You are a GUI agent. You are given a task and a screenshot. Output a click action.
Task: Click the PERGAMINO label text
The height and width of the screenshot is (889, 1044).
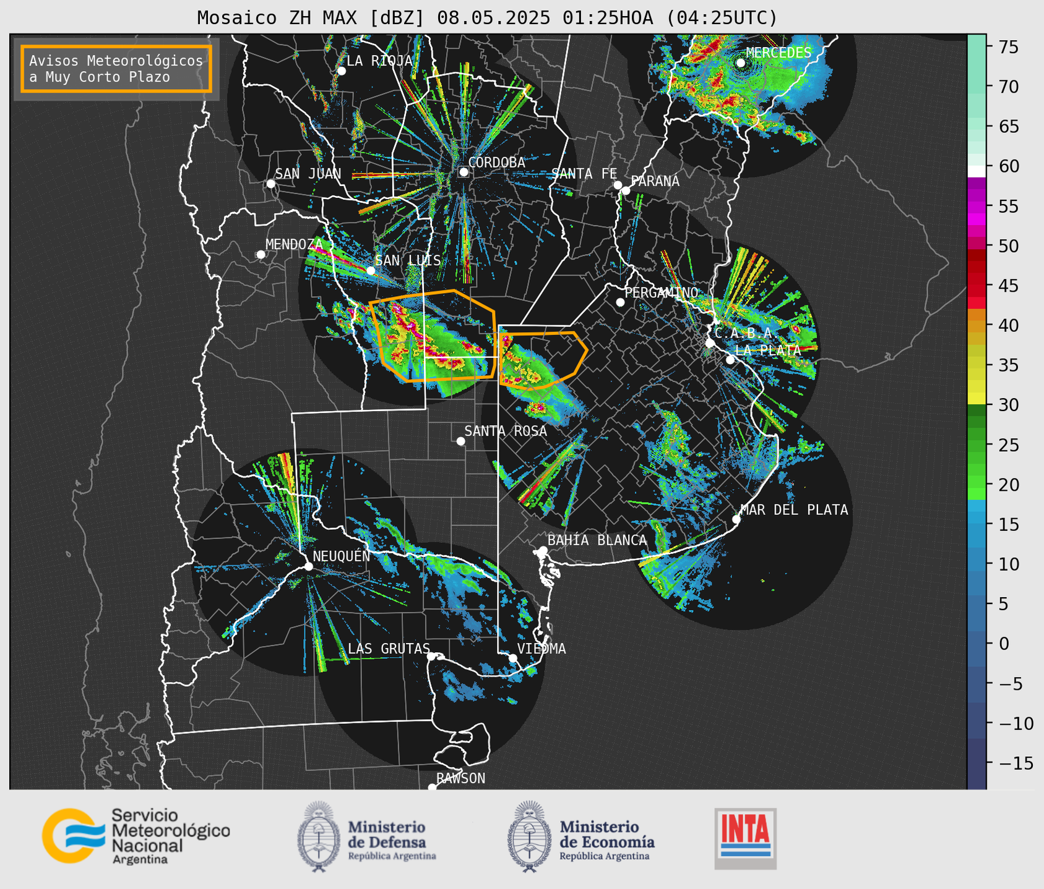(662, 292)
